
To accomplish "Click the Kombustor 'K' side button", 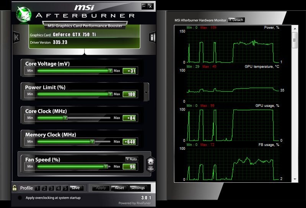I will (x=16, y=37).
